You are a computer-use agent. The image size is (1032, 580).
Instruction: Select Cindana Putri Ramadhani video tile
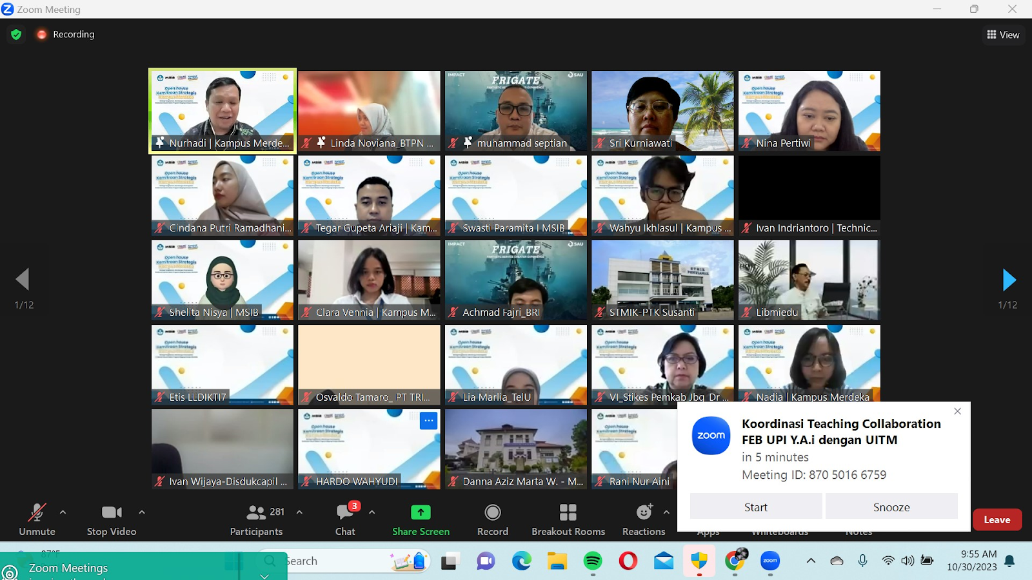223,195
